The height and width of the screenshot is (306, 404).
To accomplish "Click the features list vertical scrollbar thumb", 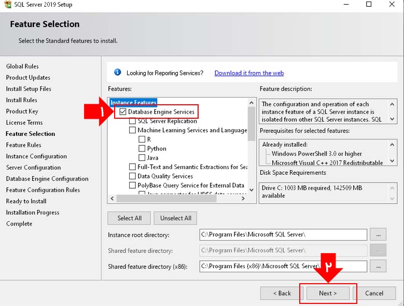I will point(252,124).
